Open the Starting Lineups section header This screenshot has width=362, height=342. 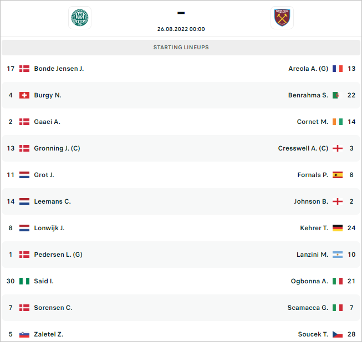coord(181,48)
